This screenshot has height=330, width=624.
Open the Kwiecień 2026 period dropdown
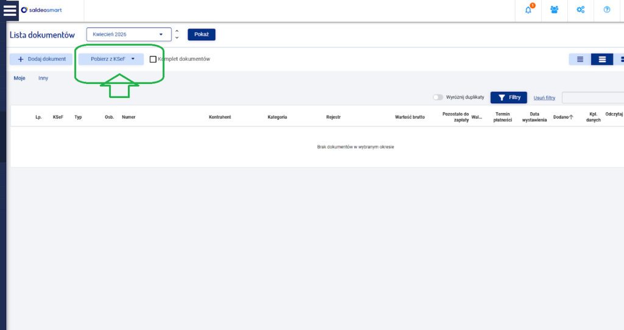127,35
